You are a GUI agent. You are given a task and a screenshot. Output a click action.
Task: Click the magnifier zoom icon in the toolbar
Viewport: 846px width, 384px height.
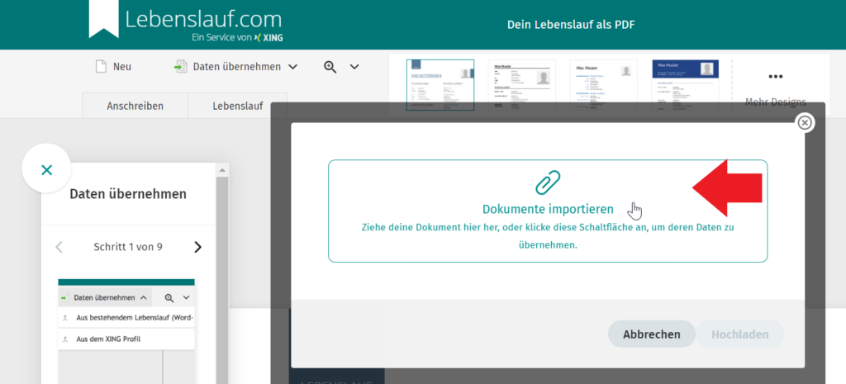click(x=330, y=66)
